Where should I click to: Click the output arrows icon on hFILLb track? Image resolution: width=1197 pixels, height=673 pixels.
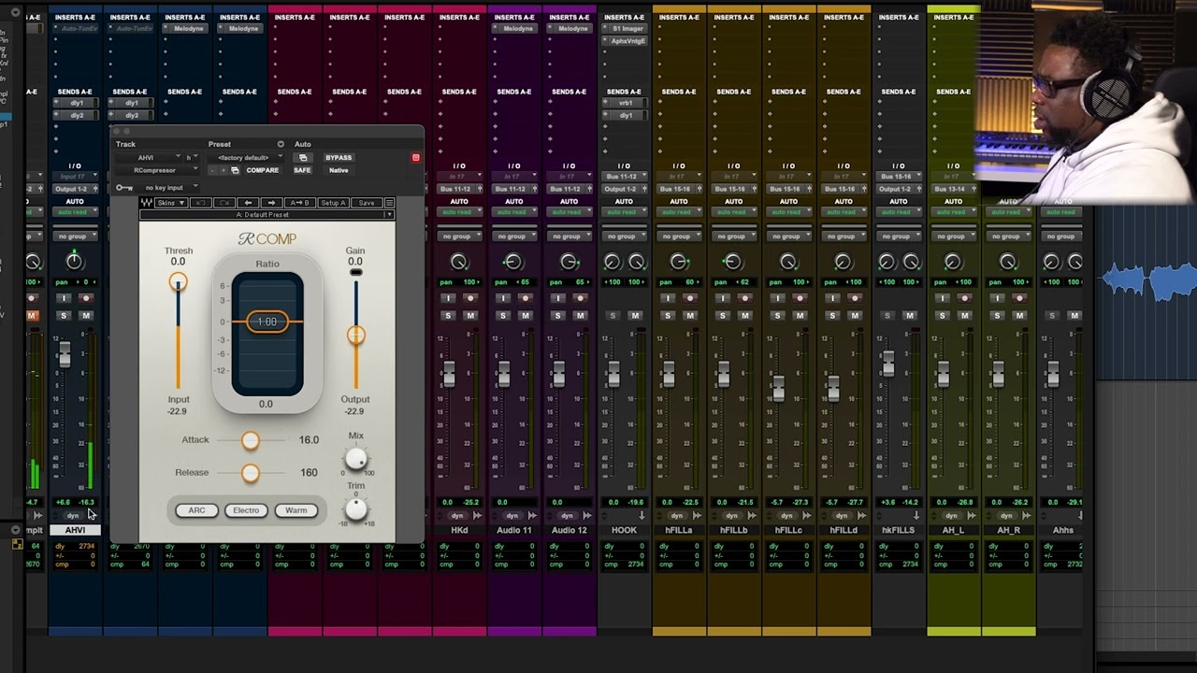[752, 515]
